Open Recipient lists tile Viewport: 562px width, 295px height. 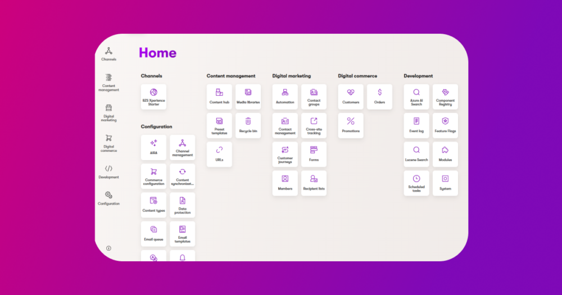(314, 183)
